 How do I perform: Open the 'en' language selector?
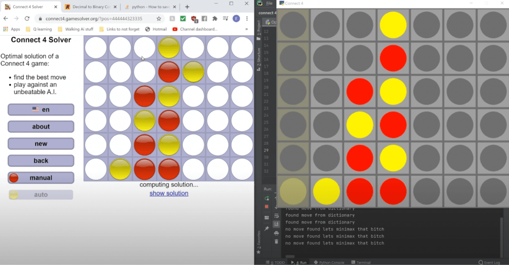point(41,109)
